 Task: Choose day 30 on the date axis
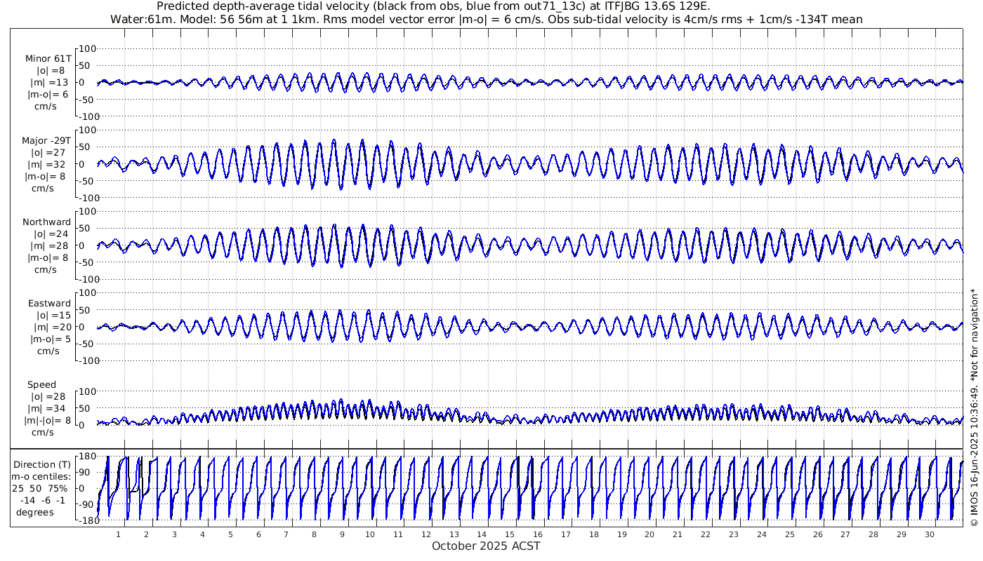(x=929, y=534)
